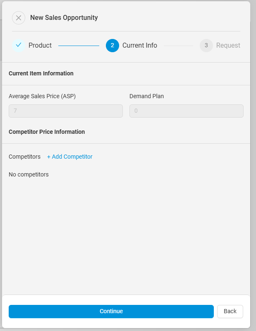Click the step 3 circle icon
Viewport: 256px width, 331px height.
click(206, 46)
